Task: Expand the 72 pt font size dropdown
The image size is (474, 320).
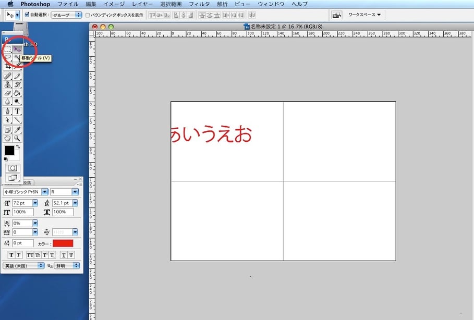Action: pos(35,203)
